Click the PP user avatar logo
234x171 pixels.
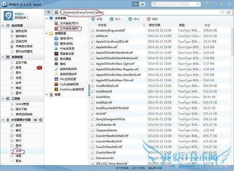tap(9, 16)
